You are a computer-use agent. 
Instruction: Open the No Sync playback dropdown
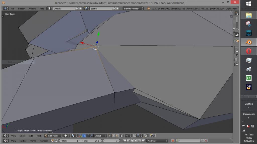point(157,141)
